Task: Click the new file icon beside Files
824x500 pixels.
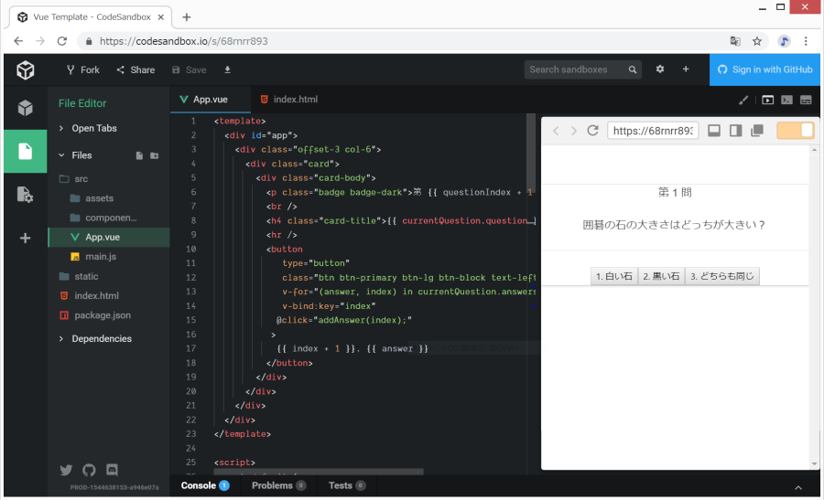Action: [x=139, y=155]
